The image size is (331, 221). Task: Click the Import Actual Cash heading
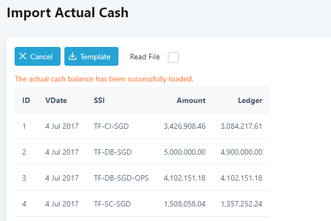click(68, 12)
